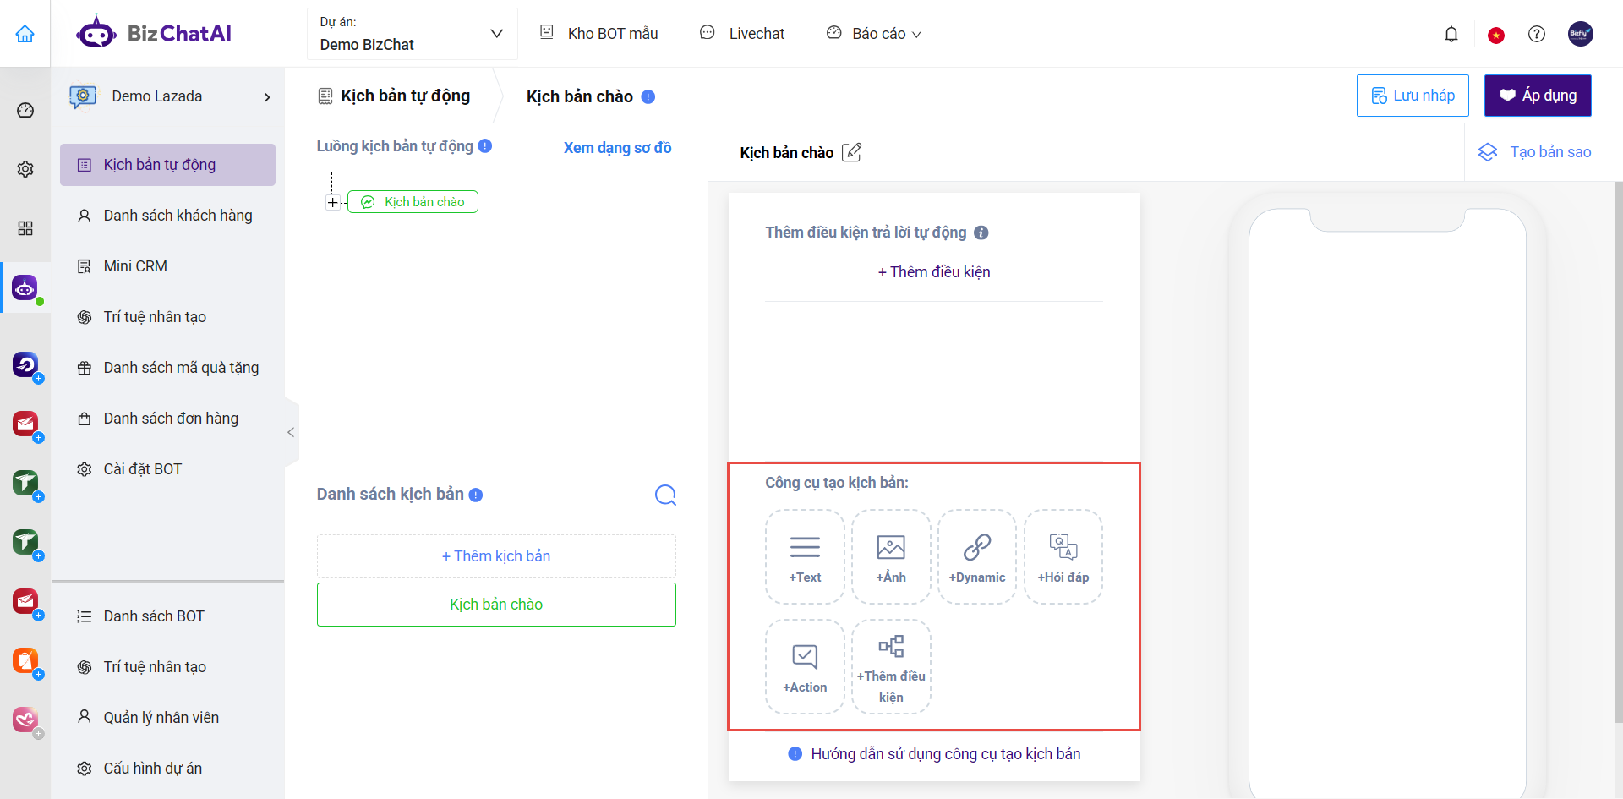Click info icon beside Kịch bản chào header

pos(648,96)
